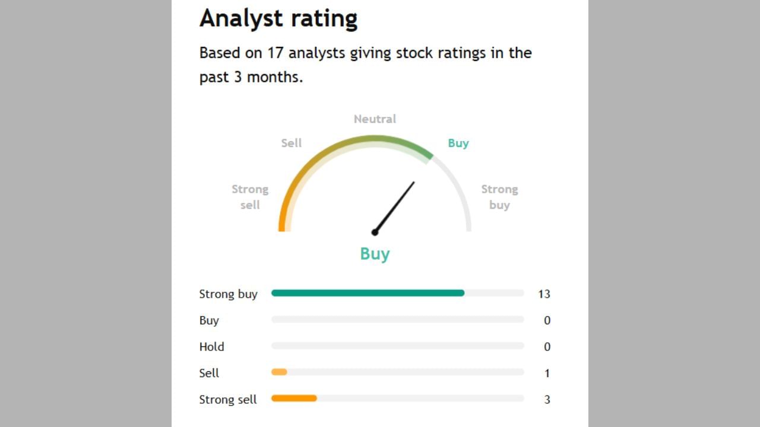Image resolution: width=760 pixels, height=427 pixels.
Task: Click the light orange Sell bar
Action: coord(279,372)
